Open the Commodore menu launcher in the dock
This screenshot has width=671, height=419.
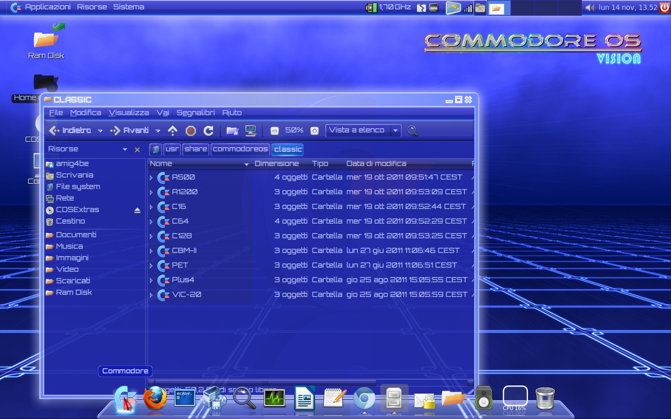(124, 399)
